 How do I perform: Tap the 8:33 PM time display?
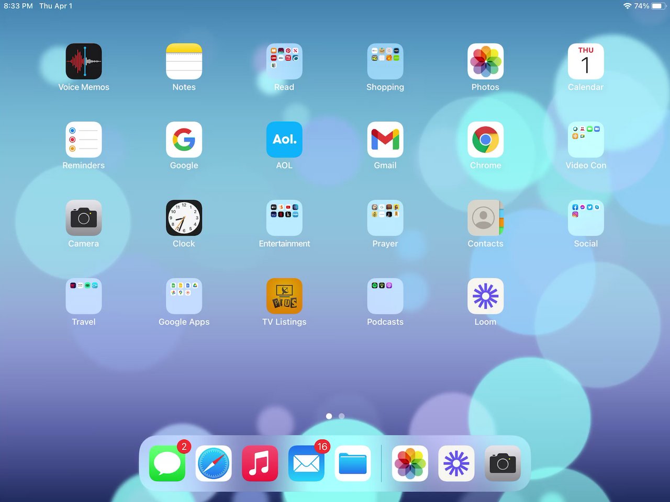18,6
